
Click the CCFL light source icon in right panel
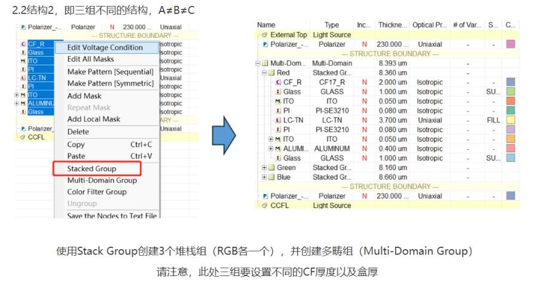(265, 205)
